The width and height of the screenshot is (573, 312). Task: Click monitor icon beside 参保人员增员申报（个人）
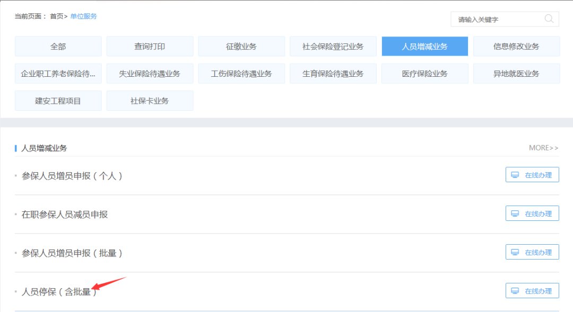pos(514,175)
